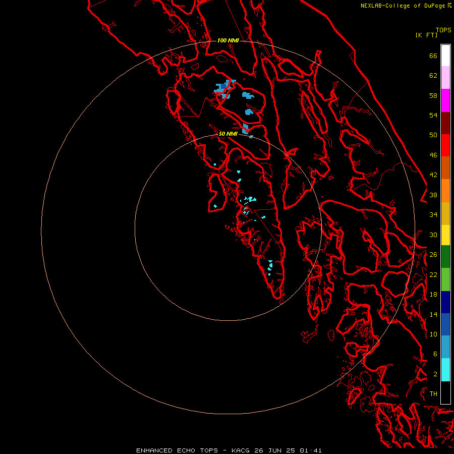
Task: Click the 100 NMI range ring label
Action: click(228, 40)
